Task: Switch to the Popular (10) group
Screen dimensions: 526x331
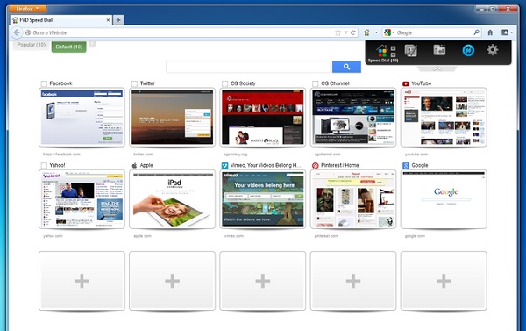Action: [32, 45]
